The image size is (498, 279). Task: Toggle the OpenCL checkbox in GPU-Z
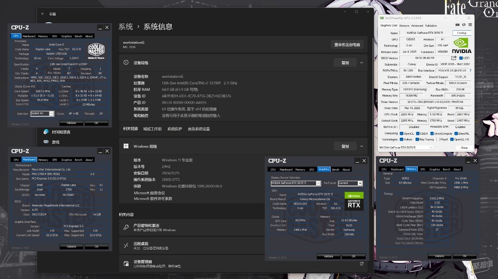[401, 133]
